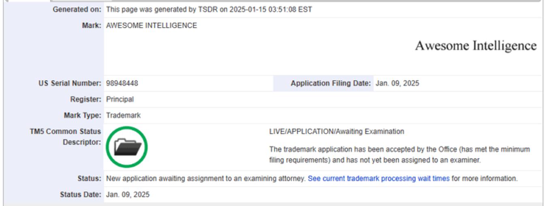Image resolution: width=547 pixels, height=206 pixels.
Task: Click the 'accepted by the Office' description paragraph
Action: (399, 155)
